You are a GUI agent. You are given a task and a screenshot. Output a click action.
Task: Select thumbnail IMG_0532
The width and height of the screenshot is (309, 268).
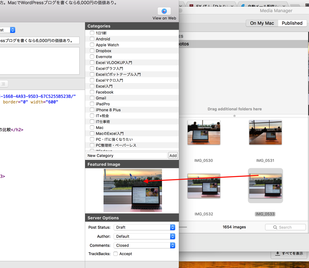click(x=204, y=186)
